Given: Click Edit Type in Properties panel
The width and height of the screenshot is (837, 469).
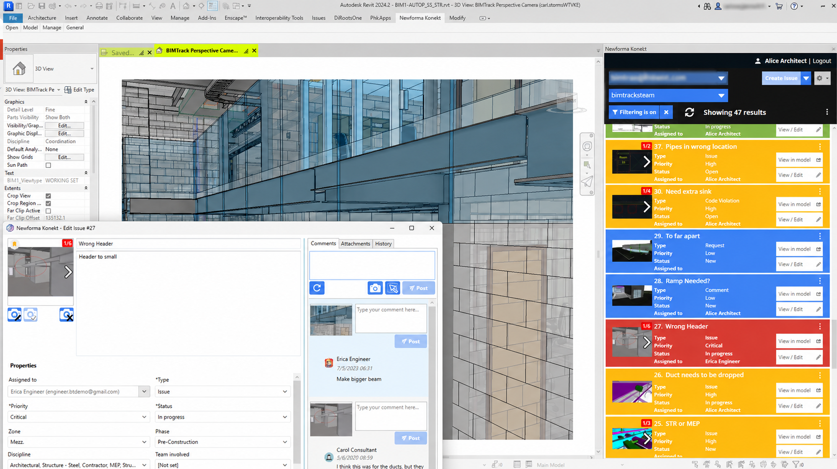Looking at the screenshot, I should click(x=79, y=90).
